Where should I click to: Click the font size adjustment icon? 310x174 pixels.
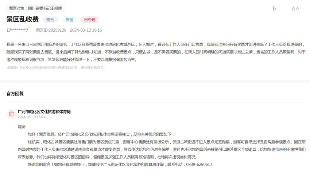[274, 9]
